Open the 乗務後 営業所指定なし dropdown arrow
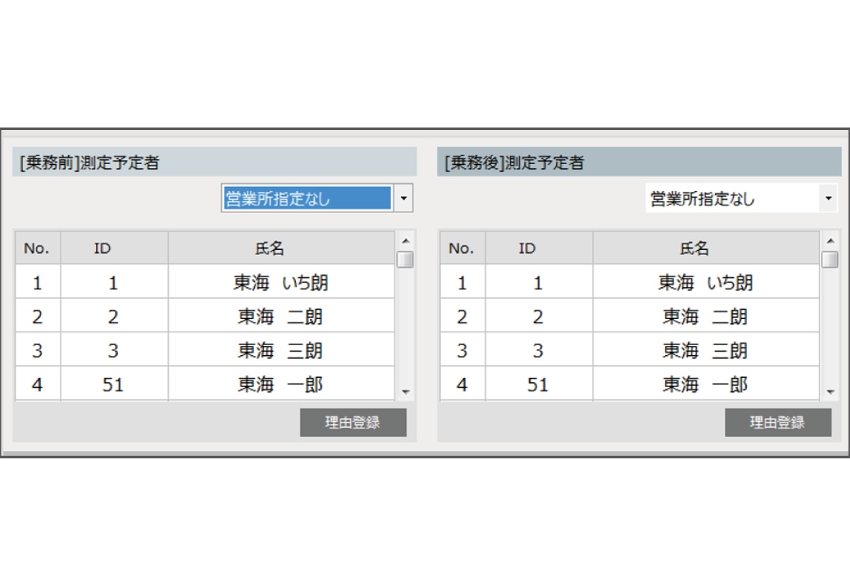This screenshot has height=586, width=850. pyautogui.click(x=829, y=198)
